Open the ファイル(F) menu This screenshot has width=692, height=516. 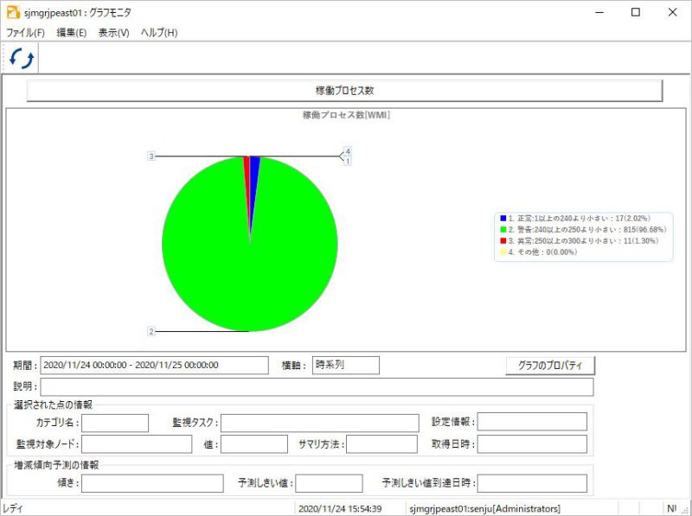pyautogui.click(x=25, y=33)
